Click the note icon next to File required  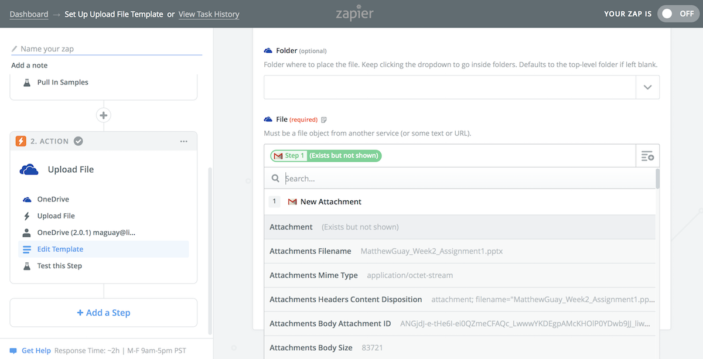pyautogui.click(x=324, y=120)
